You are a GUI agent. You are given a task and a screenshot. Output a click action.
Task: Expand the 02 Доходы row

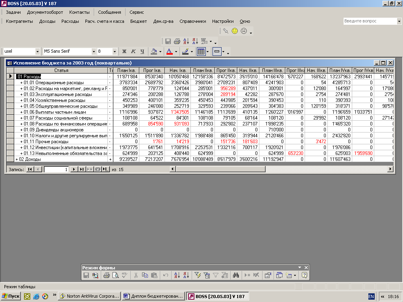(x=17, y=159)
